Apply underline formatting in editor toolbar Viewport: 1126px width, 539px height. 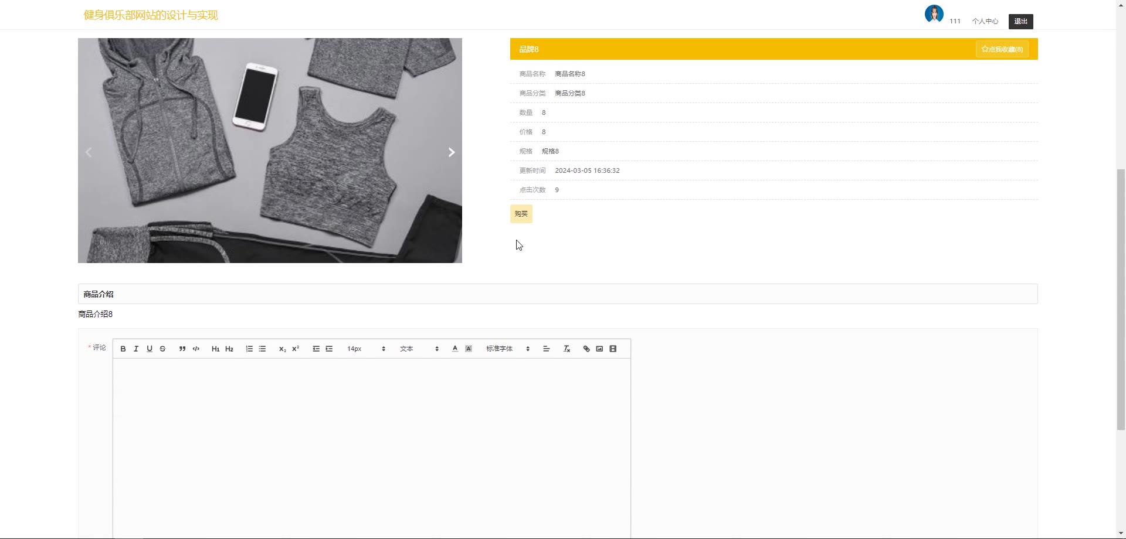coord(150,349)
